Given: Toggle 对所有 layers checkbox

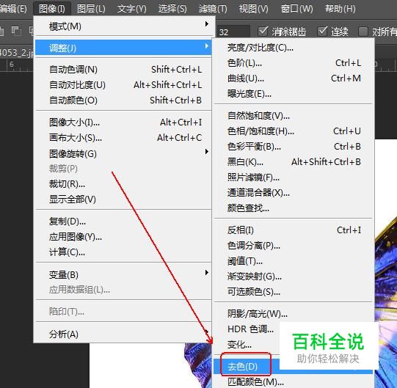Looking at the screenshot, I should pos(363,32).
